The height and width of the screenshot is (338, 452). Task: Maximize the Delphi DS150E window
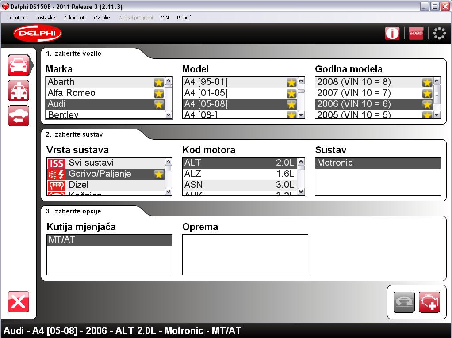pyautogui.click(x=434, y=6)
